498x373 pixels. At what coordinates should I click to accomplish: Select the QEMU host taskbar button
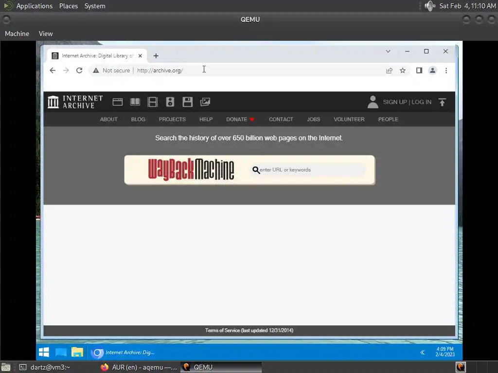coord(221,367)
